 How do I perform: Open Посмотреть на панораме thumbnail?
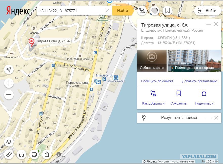click(194, 61)
